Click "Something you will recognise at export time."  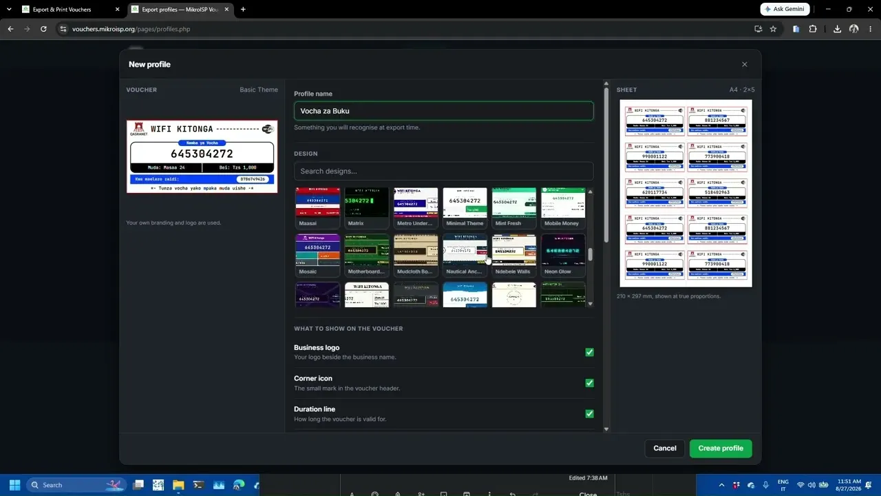point(357,127)
